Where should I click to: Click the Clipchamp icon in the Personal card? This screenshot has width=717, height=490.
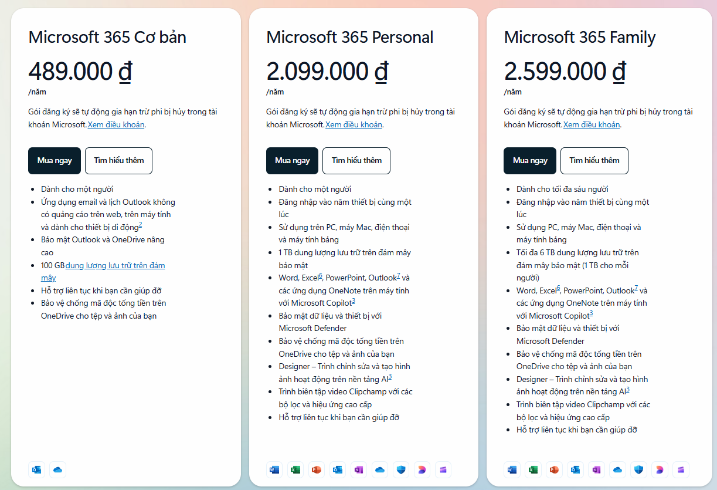[443, 469]
